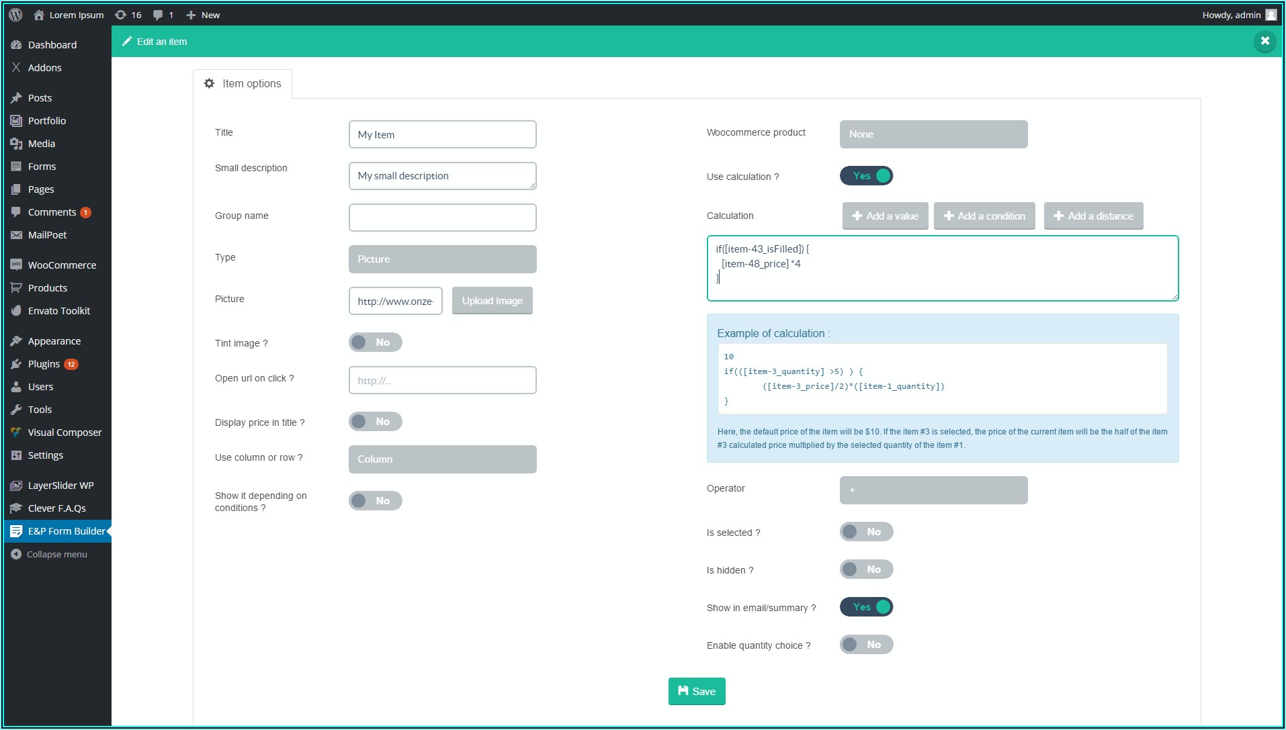The height and width of the screenshot is (730, 1286).
Task: Click the updates icon showing 16
Action: 121,15
